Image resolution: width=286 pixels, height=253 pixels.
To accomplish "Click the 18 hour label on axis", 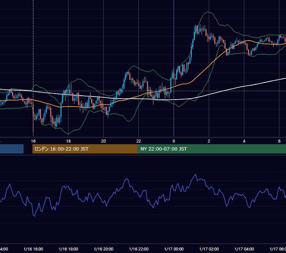I will [x=68, y=141].
